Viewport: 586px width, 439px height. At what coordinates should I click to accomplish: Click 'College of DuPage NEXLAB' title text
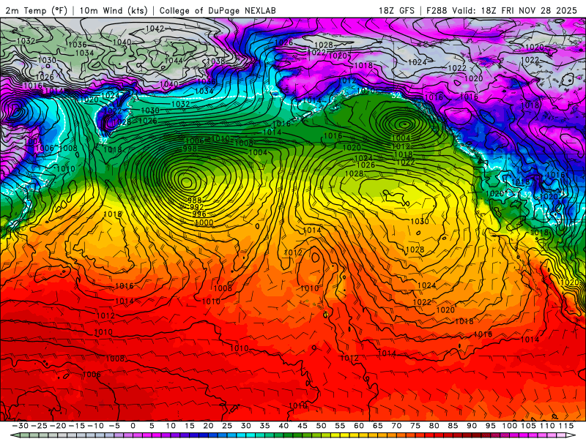[218, 10]
